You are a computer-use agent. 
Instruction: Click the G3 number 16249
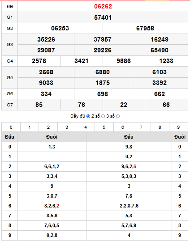pyautogui.click(x=160, y=39)
